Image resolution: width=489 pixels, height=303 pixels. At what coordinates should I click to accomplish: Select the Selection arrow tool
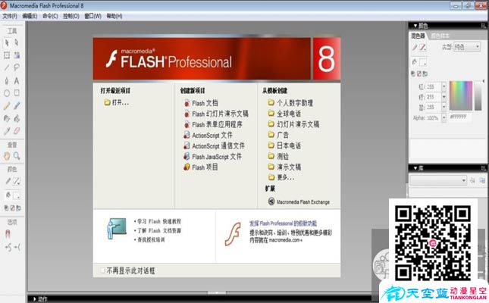click(x=7, y=42)
